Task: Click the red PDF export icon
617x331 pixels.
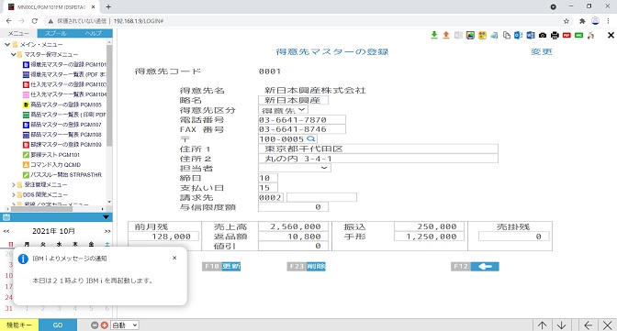Action: pos(567,36)
